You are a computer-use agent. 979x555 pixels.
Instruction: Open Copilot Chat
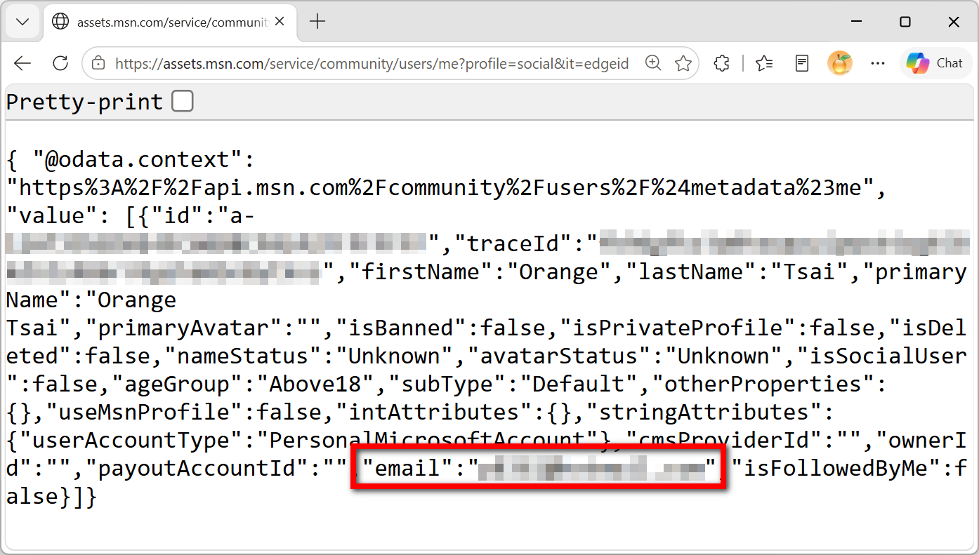click(935, 63)
